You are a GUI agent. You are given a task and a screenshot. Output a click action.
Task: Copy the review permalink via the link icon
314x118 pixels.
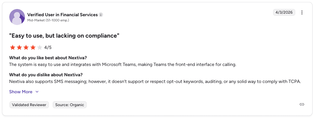[302, 104]
